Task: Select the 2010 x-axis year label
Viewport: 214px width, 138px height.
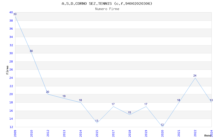Action: 31,133
